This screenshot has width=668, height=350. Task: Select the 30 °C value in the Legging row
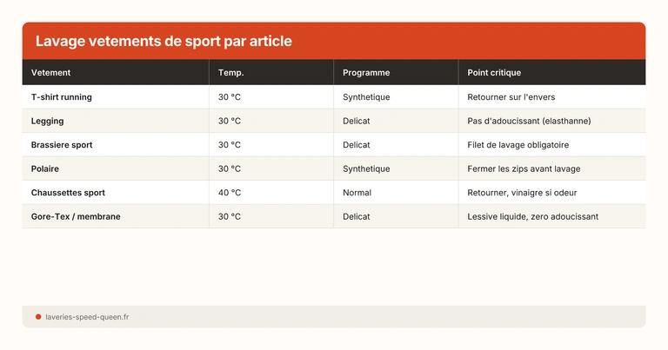(230, 121)
